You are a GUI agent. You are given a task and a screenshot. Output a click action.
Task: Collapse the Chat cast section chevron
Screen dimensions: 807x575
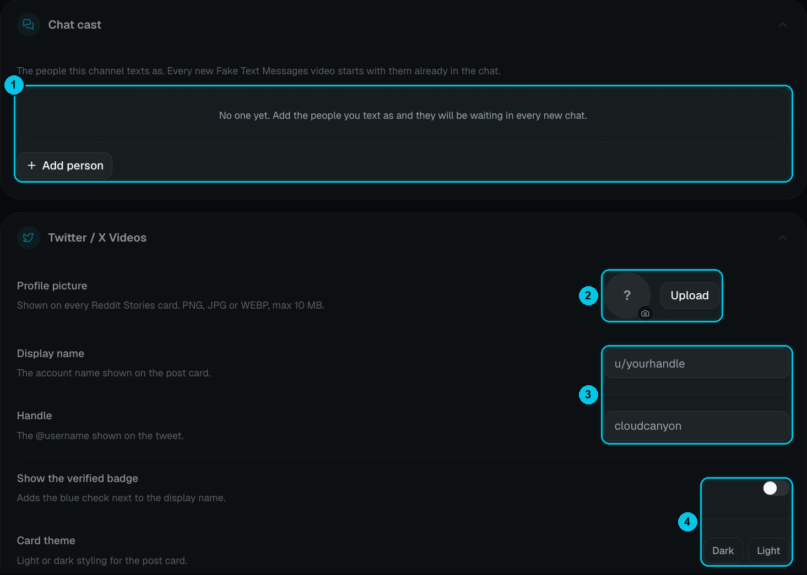782,25
